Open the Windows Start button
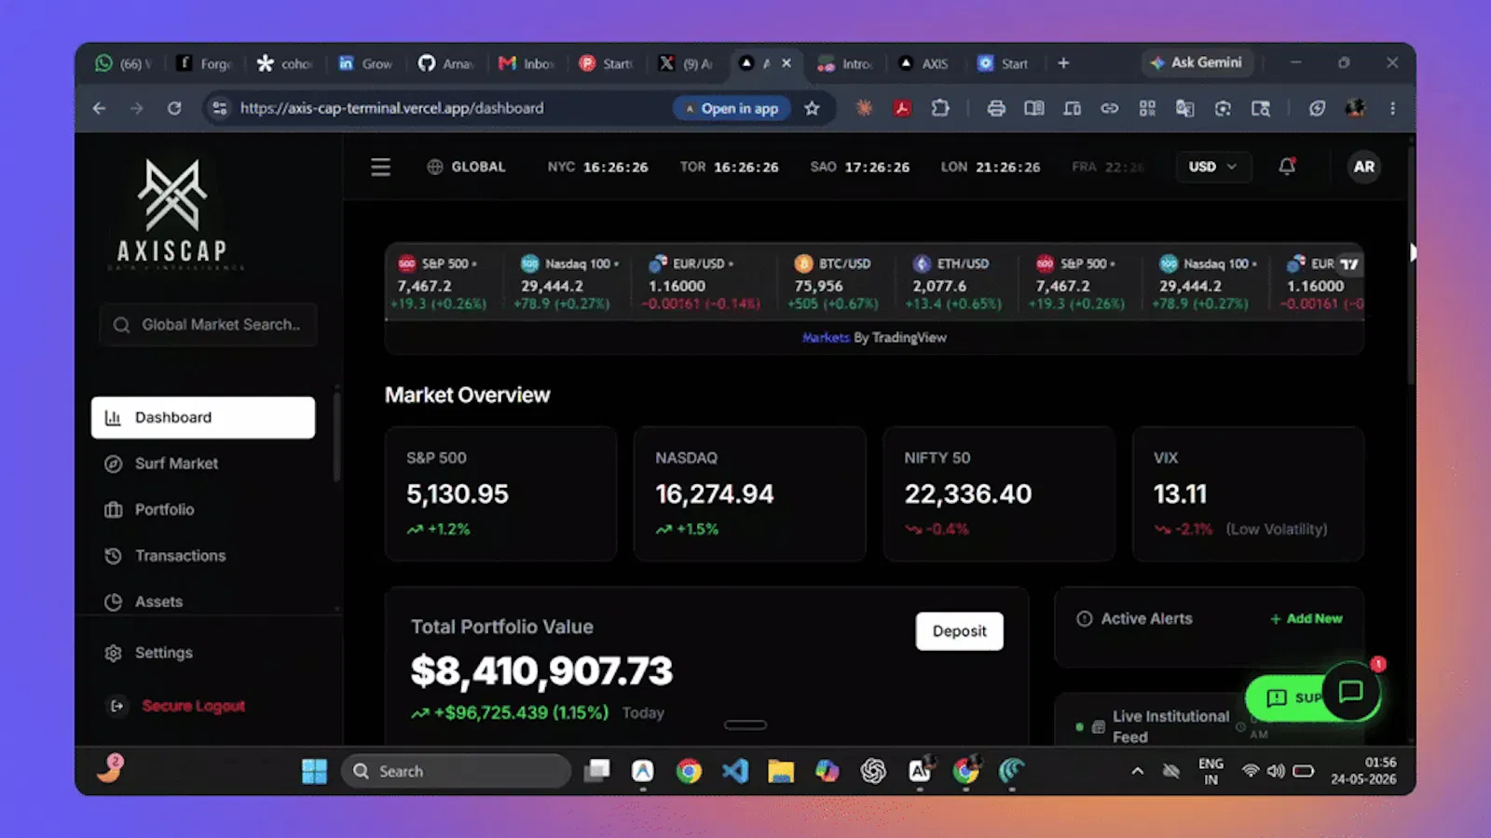 [314, 771]
